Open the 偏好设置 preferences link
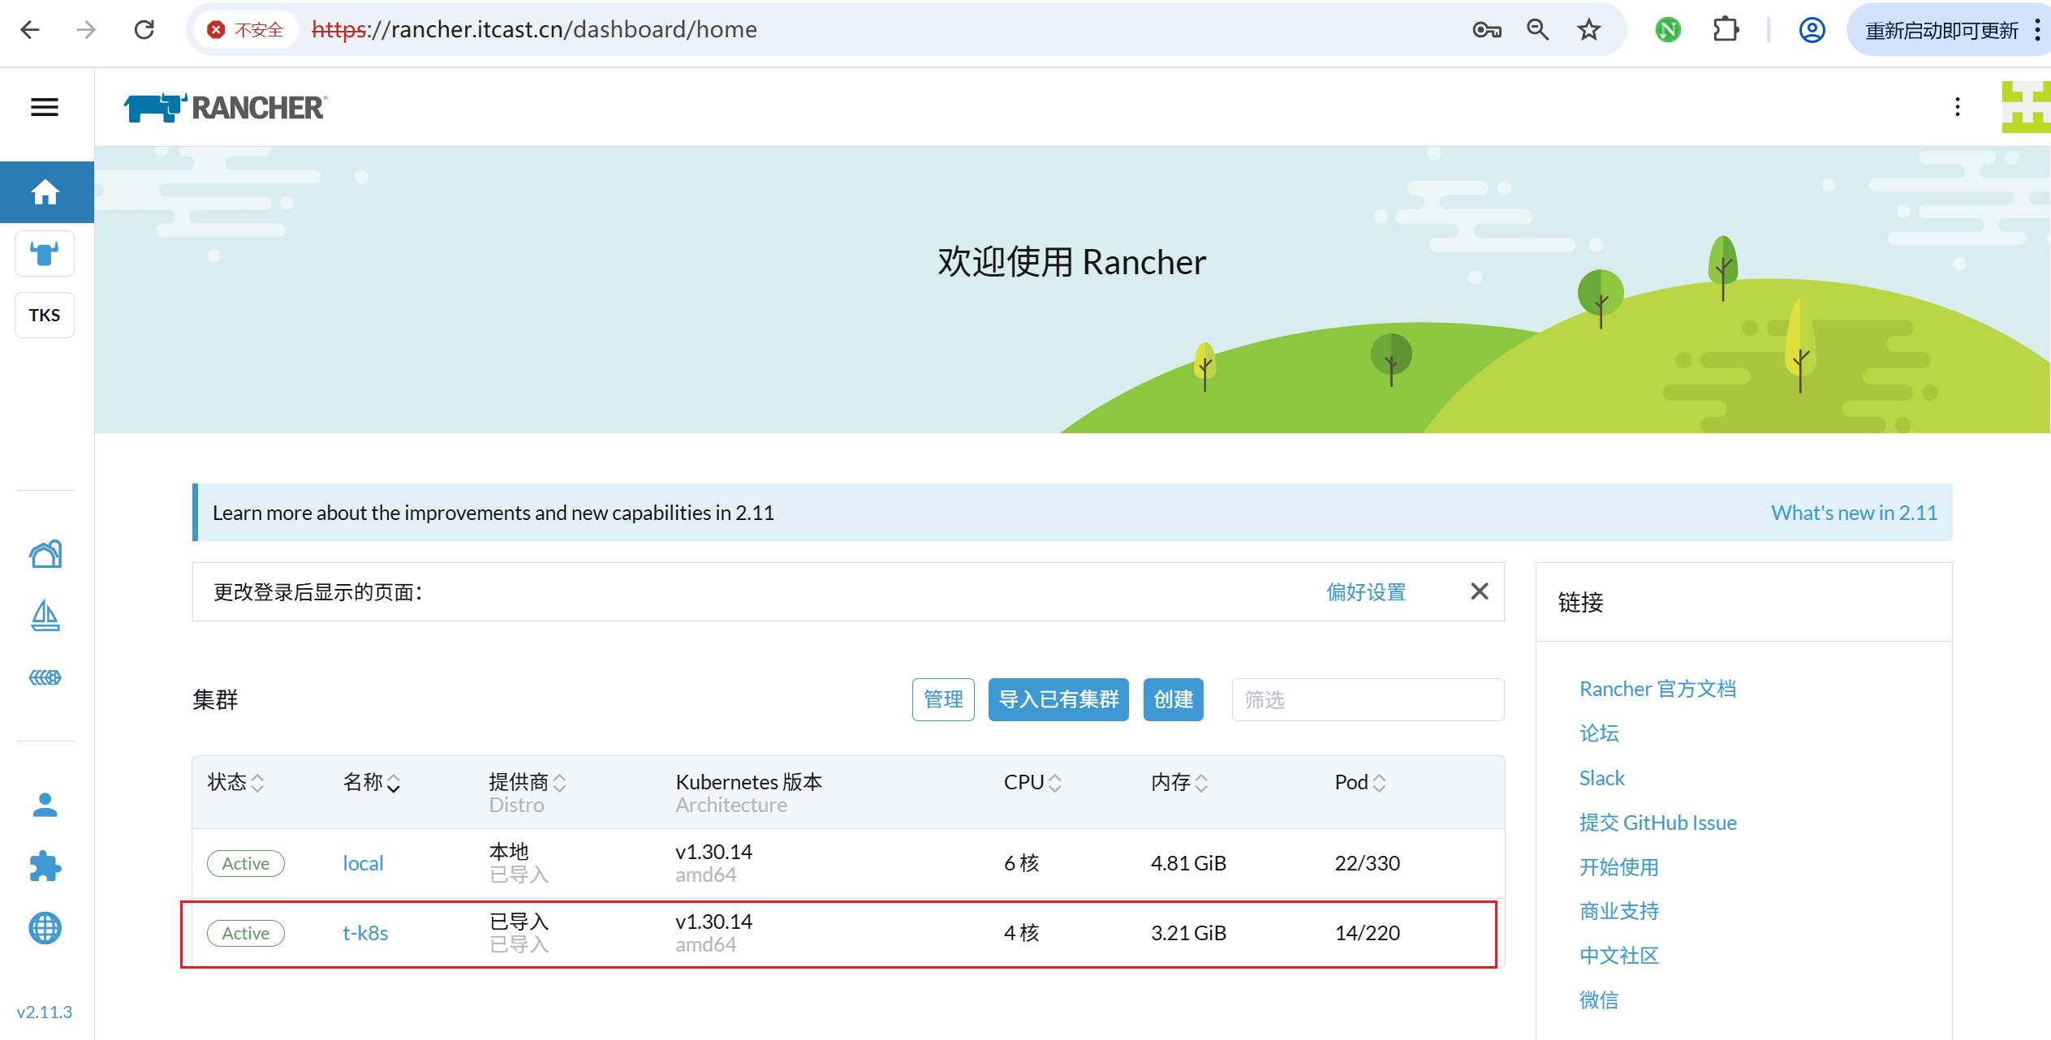2051x1040 pixels. tap(1366, 592)
